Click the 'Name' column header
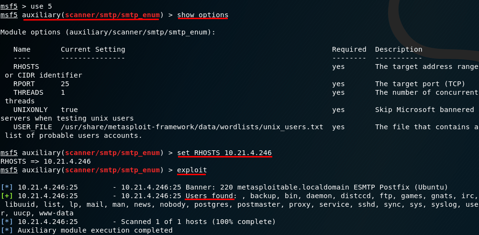 click(x=22, y=49)
